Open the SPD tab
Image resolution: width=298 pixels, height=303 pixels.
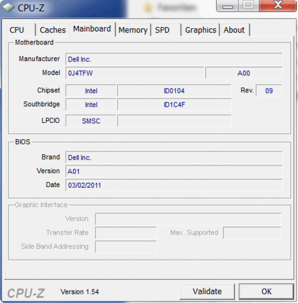(x=166, y=30)
